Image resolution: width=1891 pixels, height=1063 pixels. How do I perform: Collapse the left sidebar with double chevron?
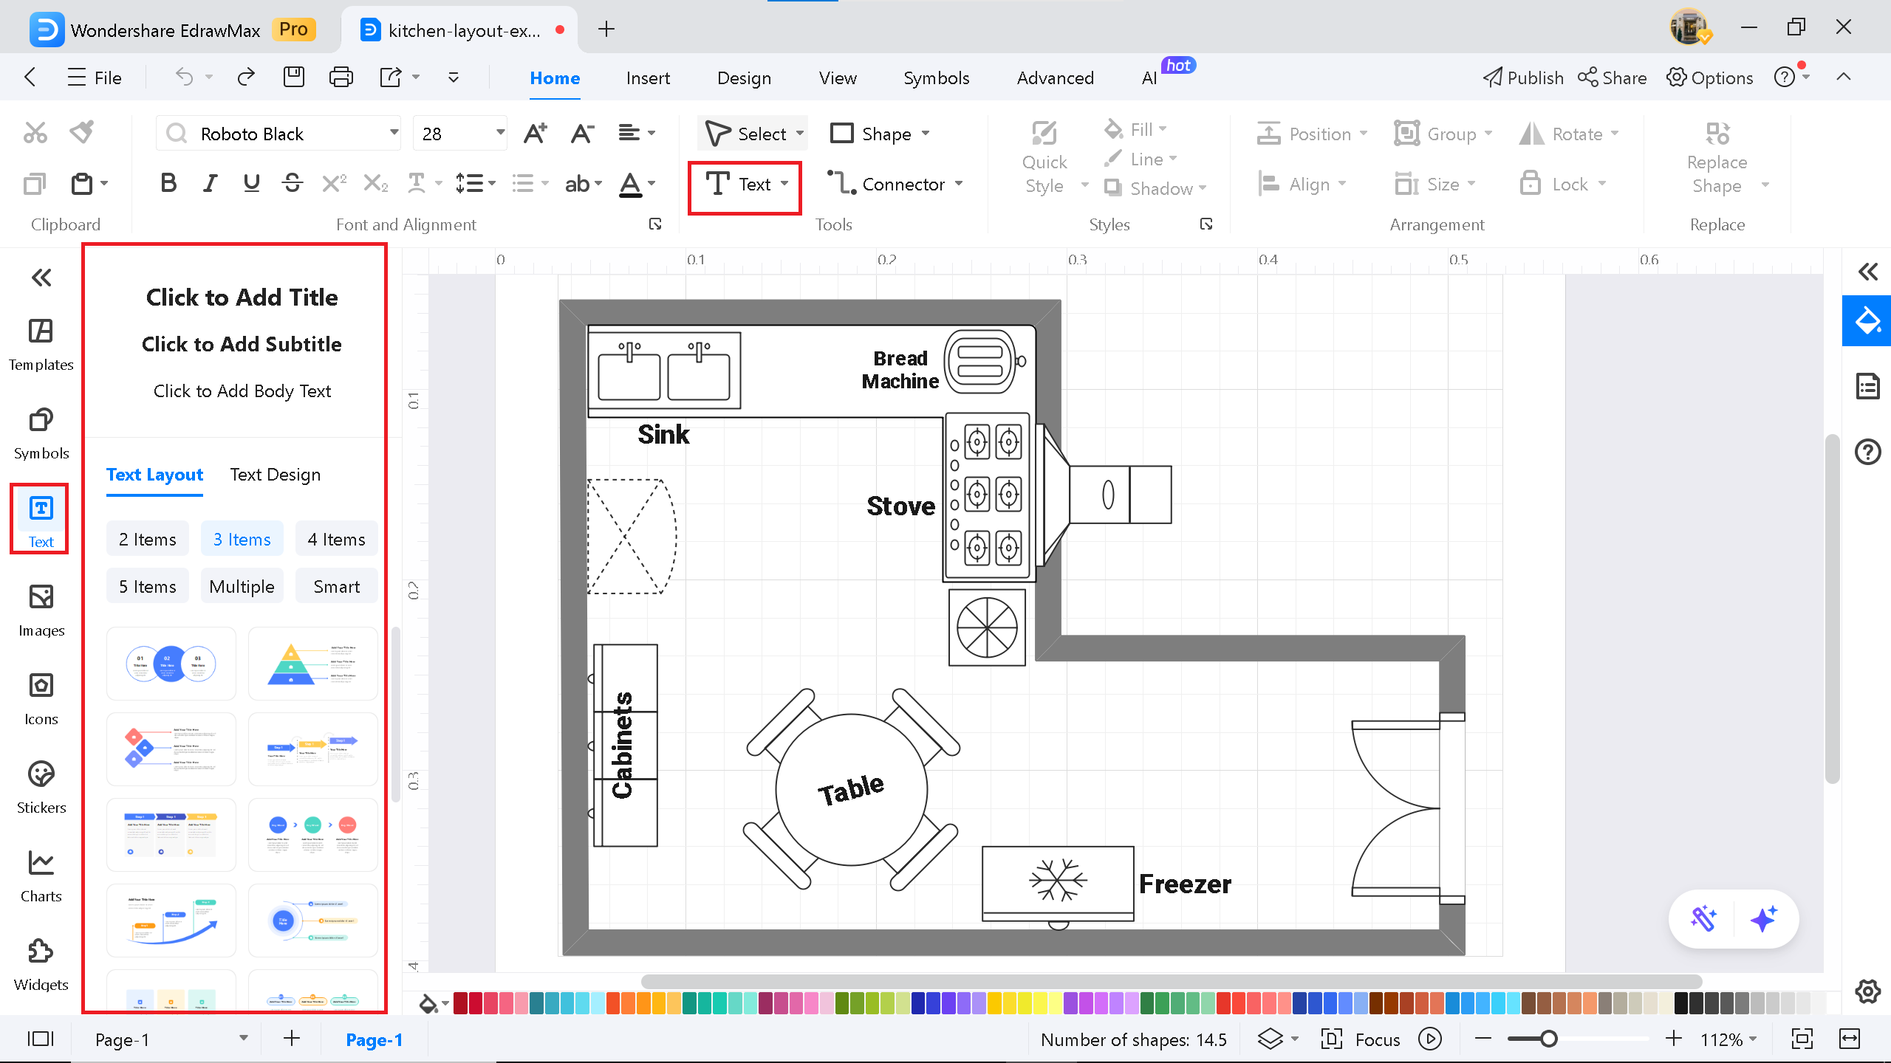[x=41, y=278]
